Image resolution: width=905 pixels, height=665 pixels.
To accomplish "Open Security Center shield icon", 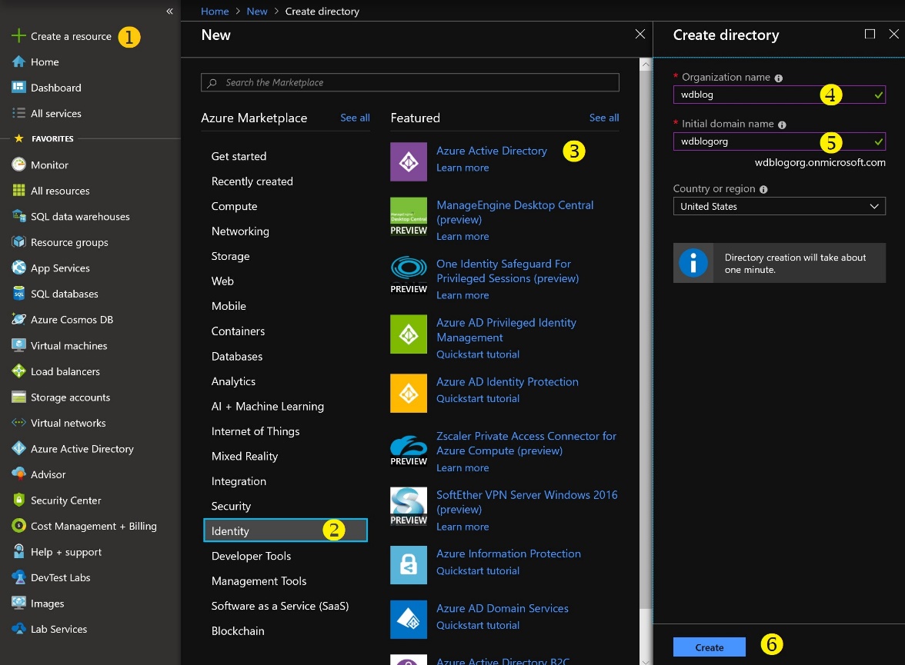I will pyautogui.click(x=18, y=500).
